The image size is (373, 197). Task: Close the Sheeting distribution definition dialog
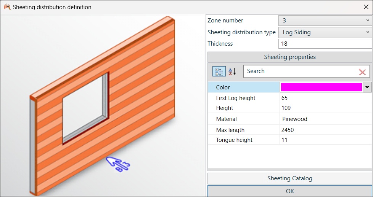point(366,7)
